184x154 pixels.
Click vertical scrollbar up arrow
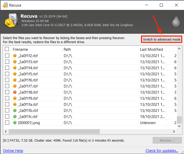(179, 49)
